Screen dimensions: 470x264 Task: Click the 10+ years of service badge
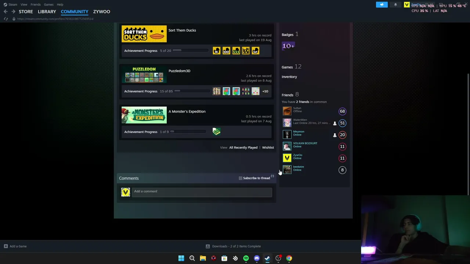288,46
